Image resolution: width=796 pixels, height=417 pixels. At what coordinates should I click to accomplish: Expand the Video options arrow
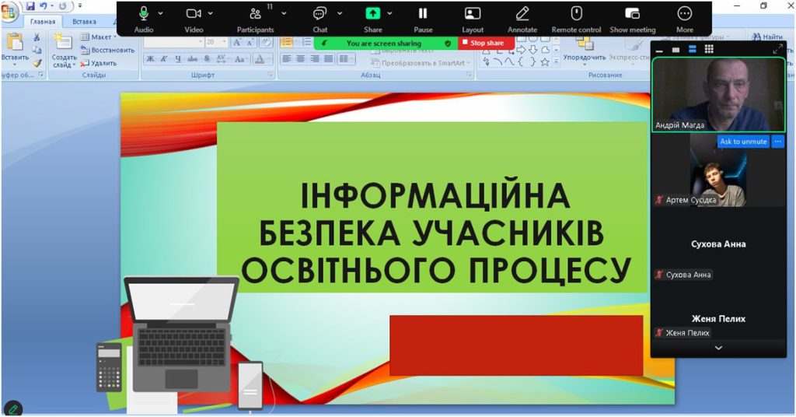tap(211, 13)
